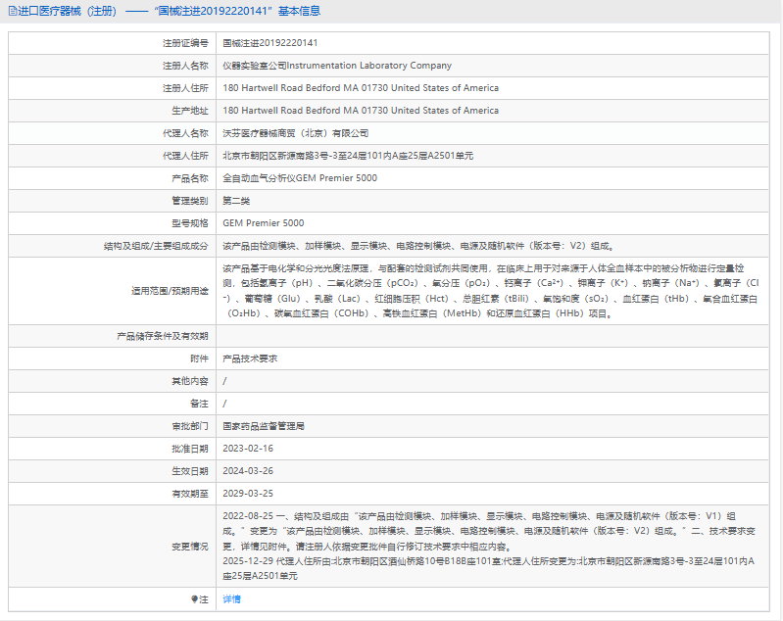Click 国家药品监督管理局 approval department value
The width and height of the screenshot is (783, 621).
point(264,426)
